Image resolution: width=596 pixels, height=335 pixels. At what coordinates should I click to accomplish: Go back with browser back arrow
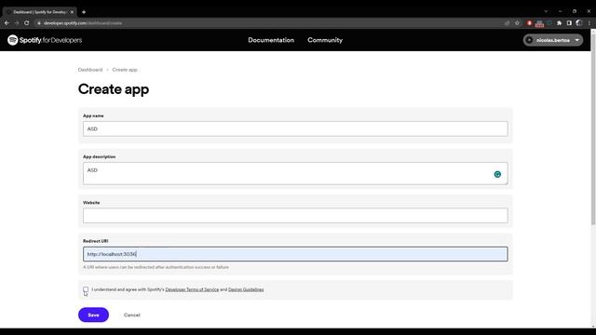tap(7, 23)
